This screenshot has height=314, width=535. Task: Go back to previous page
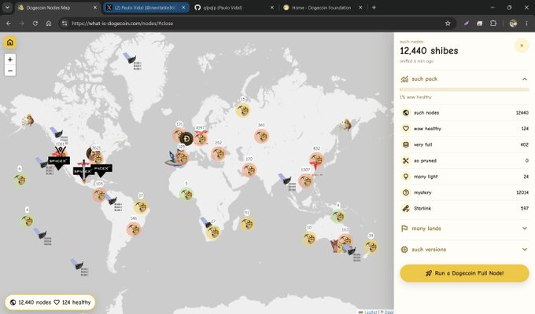click(x=9, y=24)
